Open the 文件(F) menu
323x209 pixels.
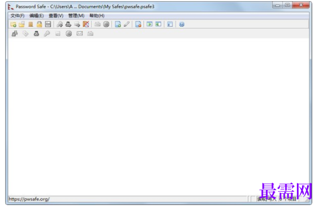coord(18,16)
